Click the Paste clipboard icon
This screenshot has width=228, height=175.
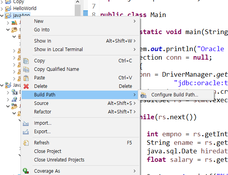click(26, 78)
